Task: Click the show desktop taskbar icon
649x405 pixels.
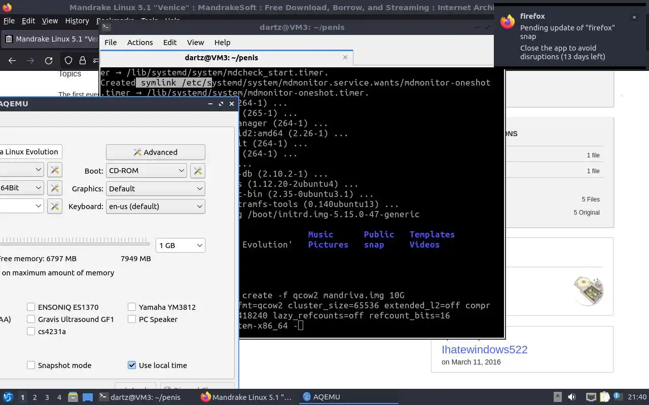Action: [88, 397]
